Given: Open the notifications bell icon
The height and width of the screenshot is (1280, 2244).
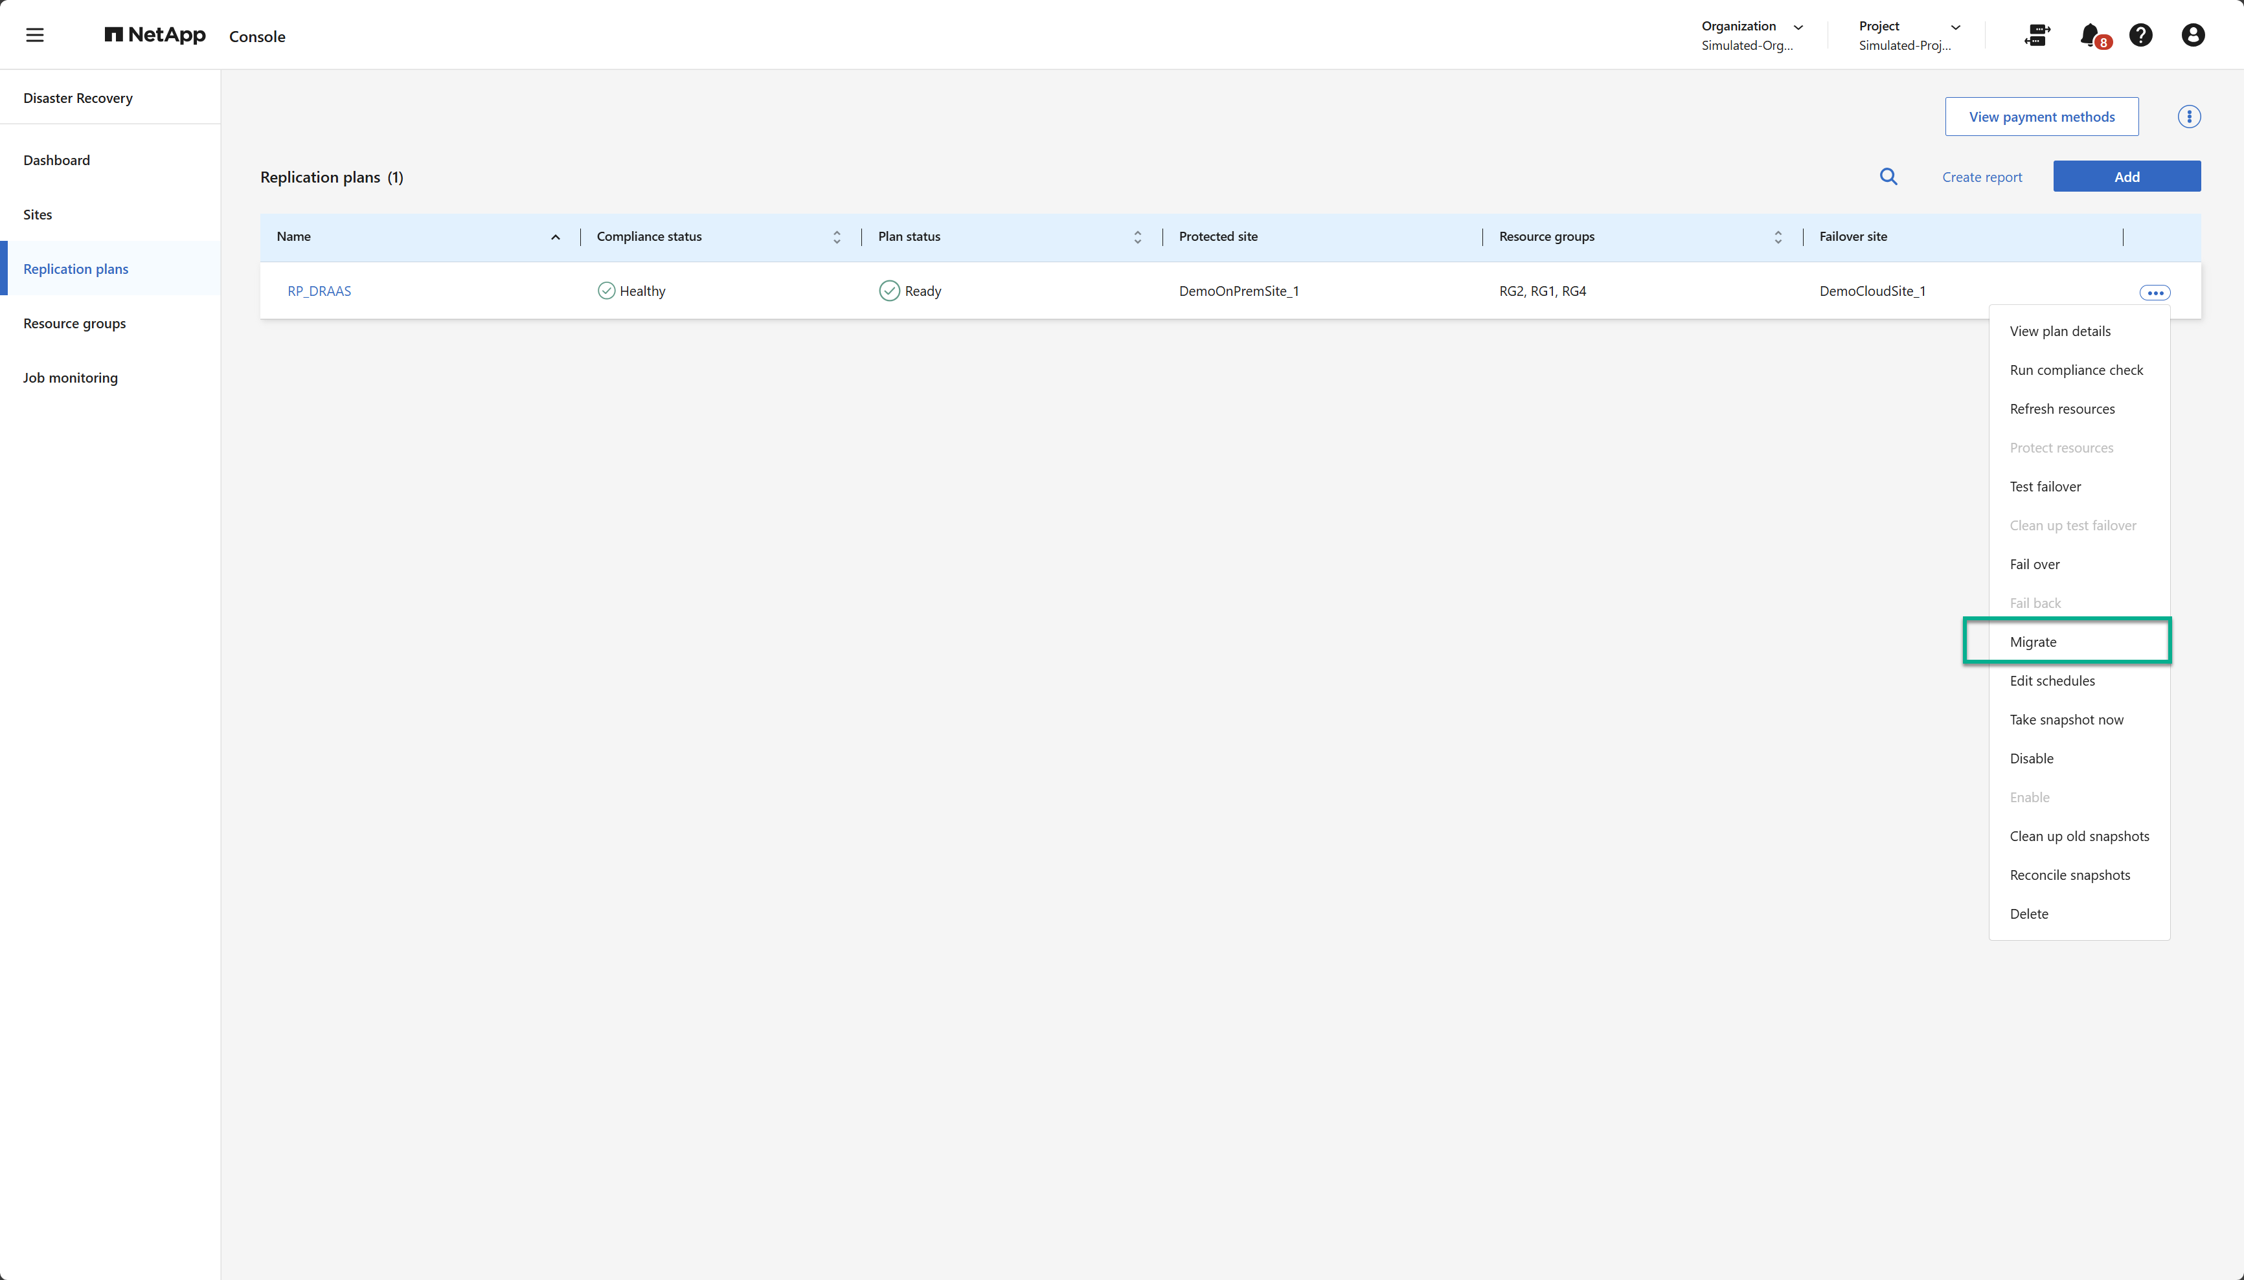Looking at the screenshot, I should point(2091,35).
